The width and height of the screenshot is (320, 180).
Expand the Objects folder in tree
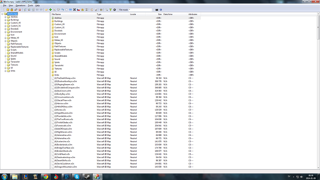click(x=5, y=41)
